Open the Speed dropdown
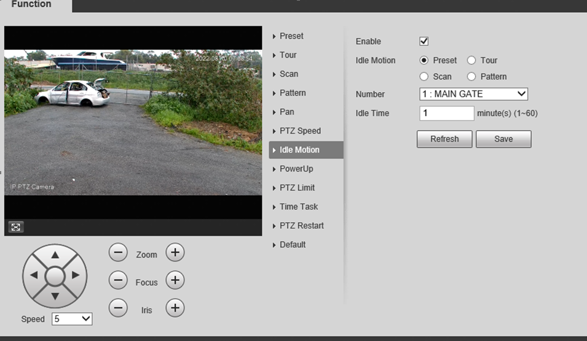Image resolution: width=587 pixels, height=341 pixels. [72, 319]
